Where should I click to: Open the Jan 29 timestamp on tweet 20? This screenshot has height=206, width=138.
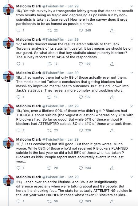[73, 139]
